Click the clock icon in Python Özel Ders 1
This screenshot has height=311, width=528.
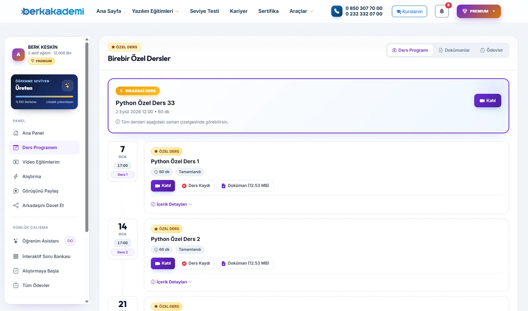pyautogui.click(x=156, y=172)
